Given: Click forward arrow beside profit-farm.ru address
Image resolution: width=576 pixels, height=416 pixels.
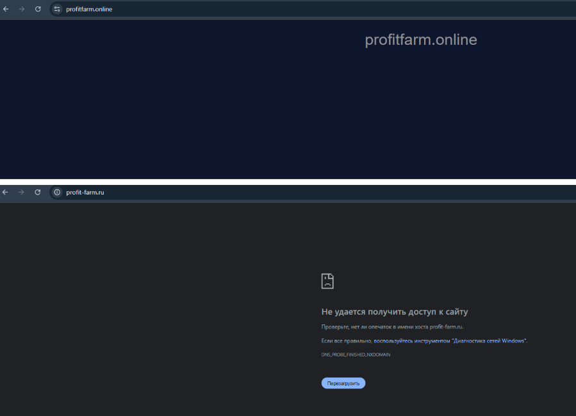Looking at the screenshot, I should pos(21,192).
